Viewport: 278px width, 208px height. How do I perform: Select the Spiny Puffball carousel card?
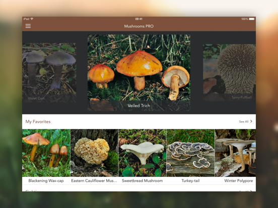229,72
